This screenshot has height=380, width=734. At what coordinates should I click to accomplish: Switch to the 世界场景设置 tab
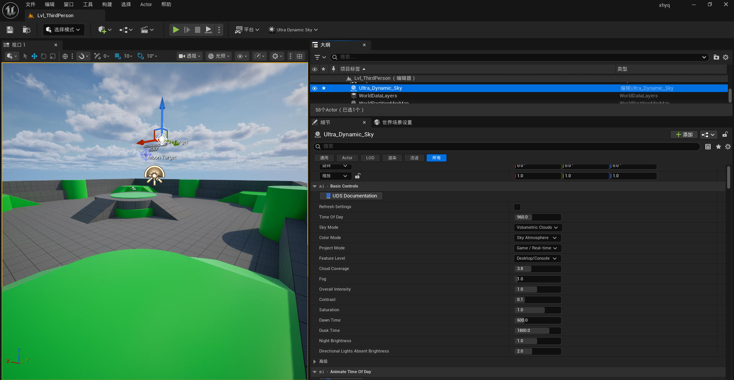[x=393, y=123]
